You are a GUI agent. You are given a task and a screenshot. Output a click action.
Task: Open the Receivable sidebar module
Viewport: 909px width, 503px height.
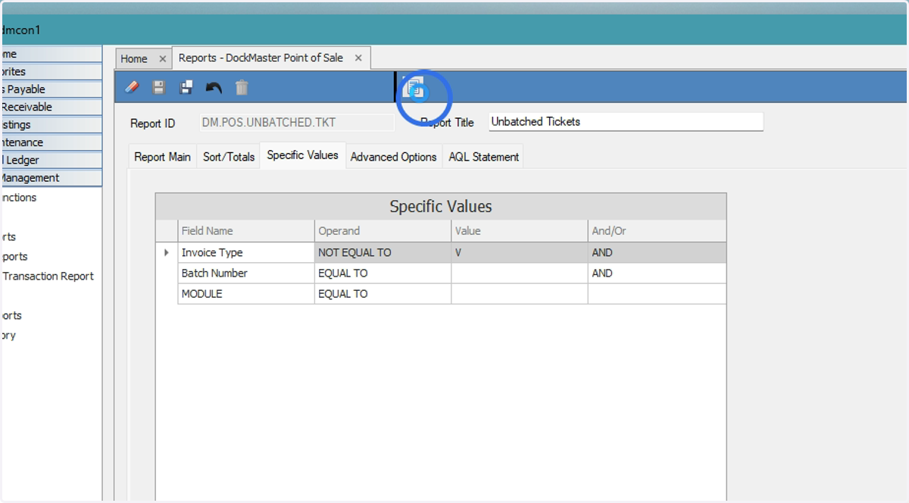coord(51,107)
